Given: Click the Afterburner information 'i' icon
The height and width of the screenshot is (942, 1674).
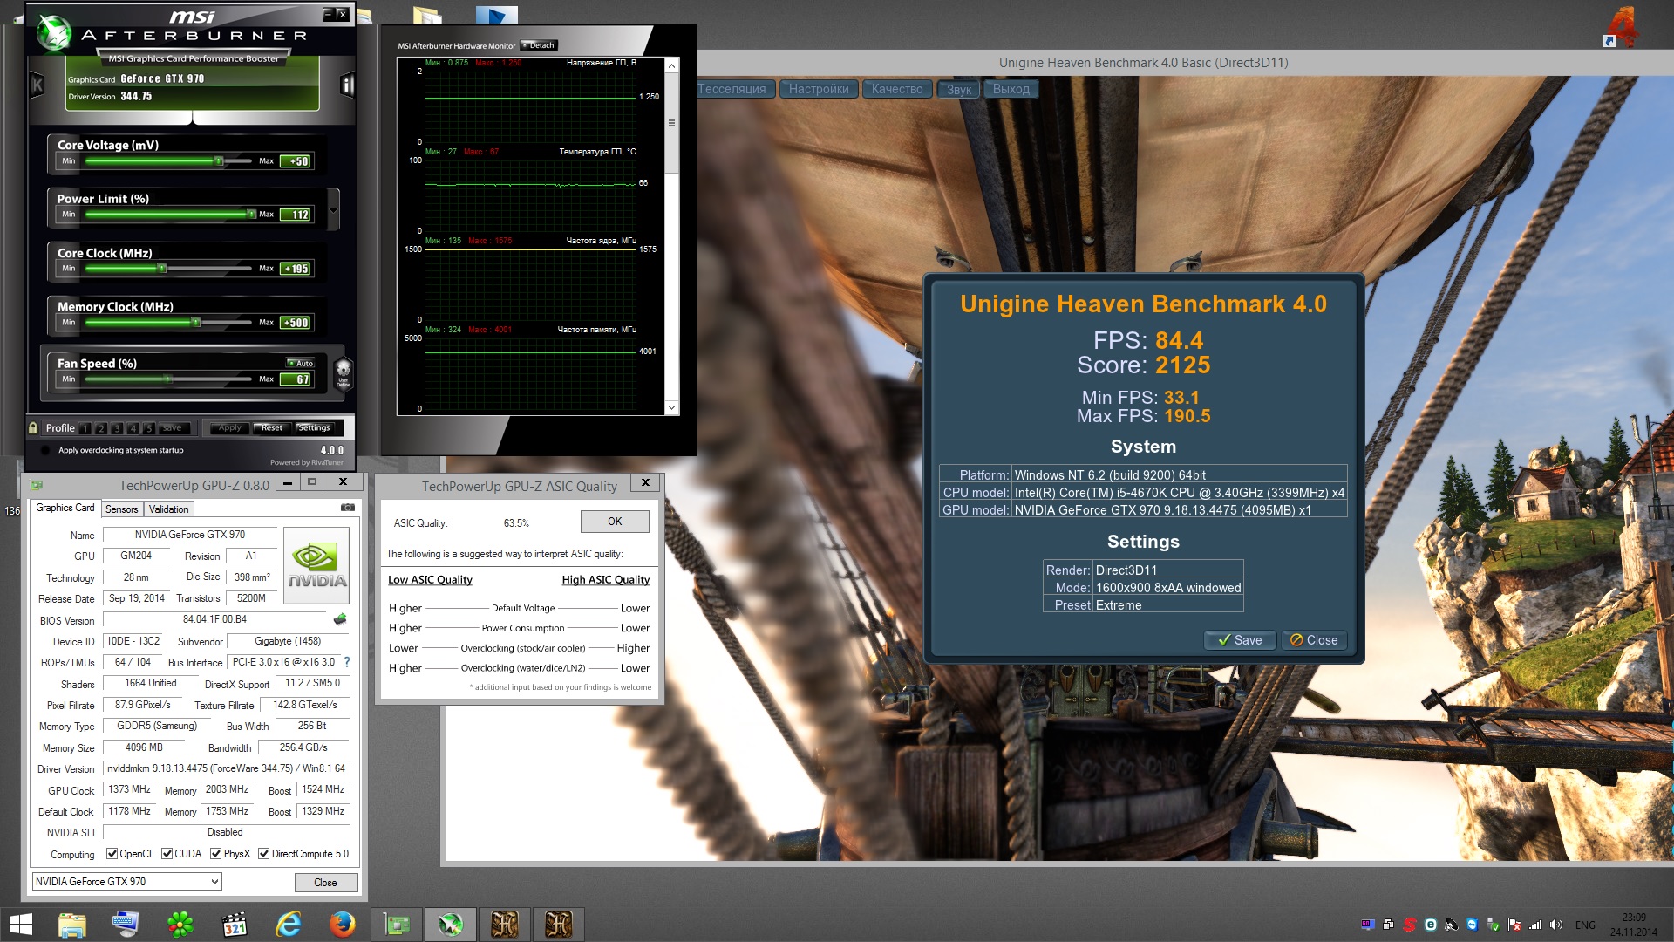Looking at the screenshot, I should (x=347, y=85).
